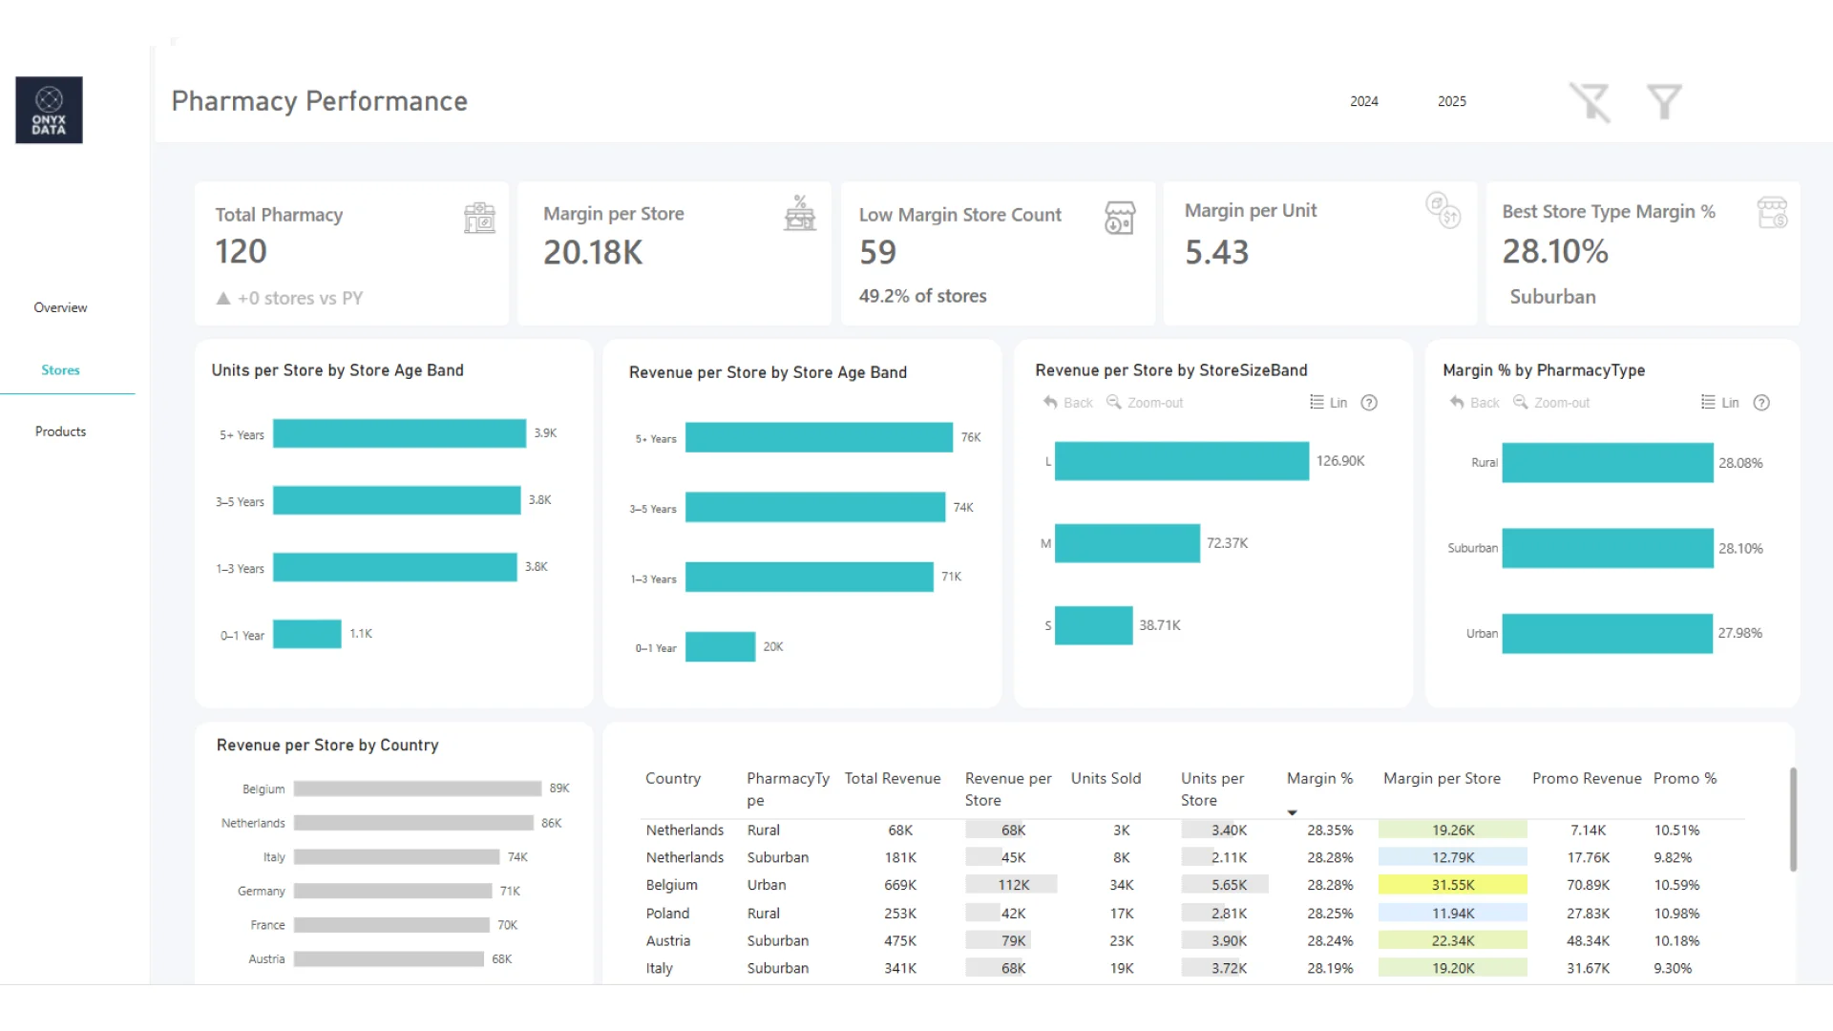Click the Margin per Unit coins icon
Image resolution: width=1833 pixels, height=1031 pixels.
click(1443, 209)
